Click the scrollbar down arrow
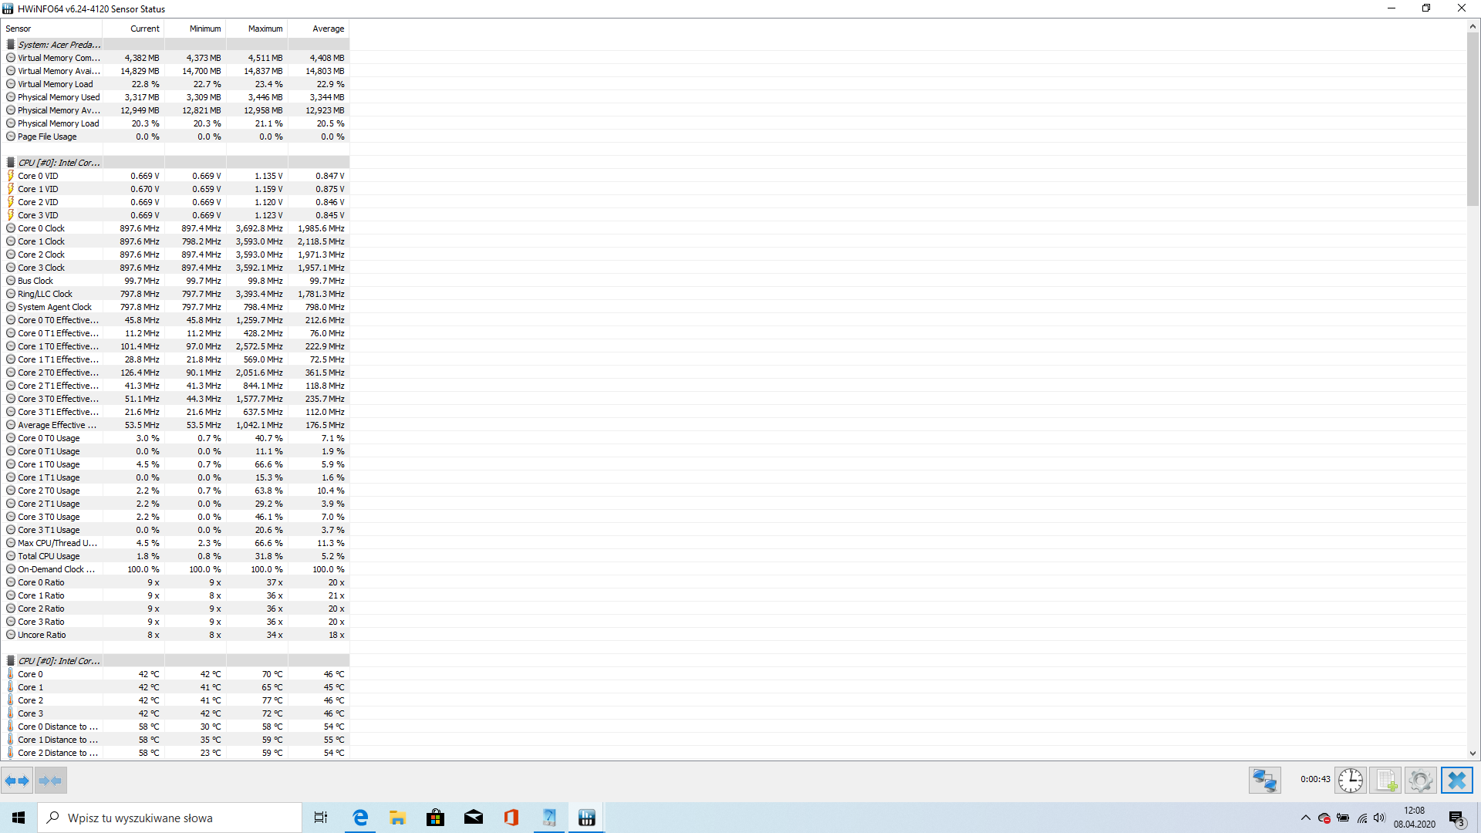This screenshot has height=833, width=1481. tap(1473, 754)
